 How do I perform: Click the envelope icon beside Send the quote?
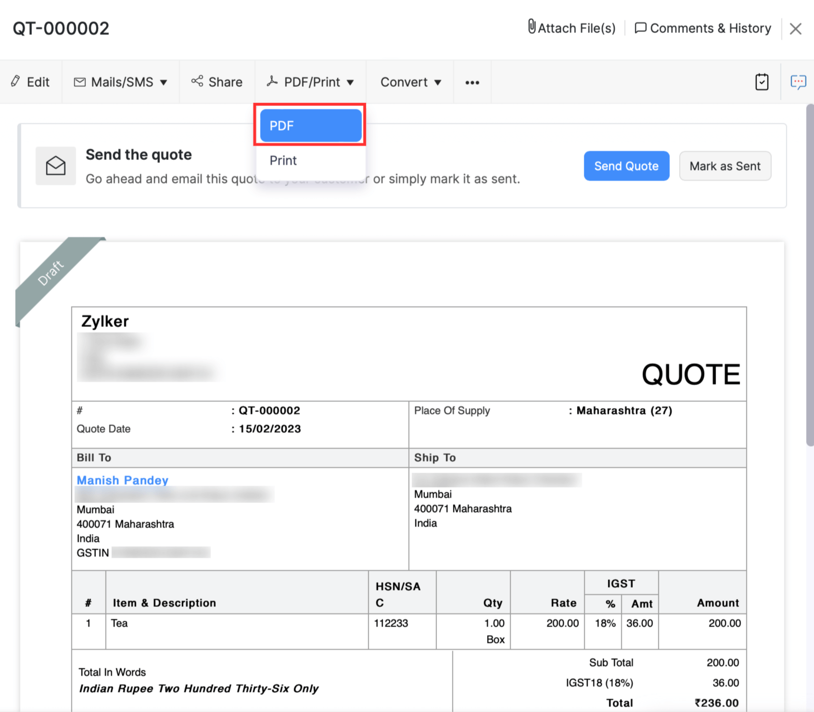[x=55, y=165]
